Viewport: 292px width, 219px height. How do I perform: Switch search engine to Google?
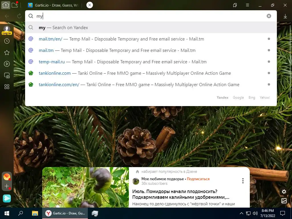(238, 98)
